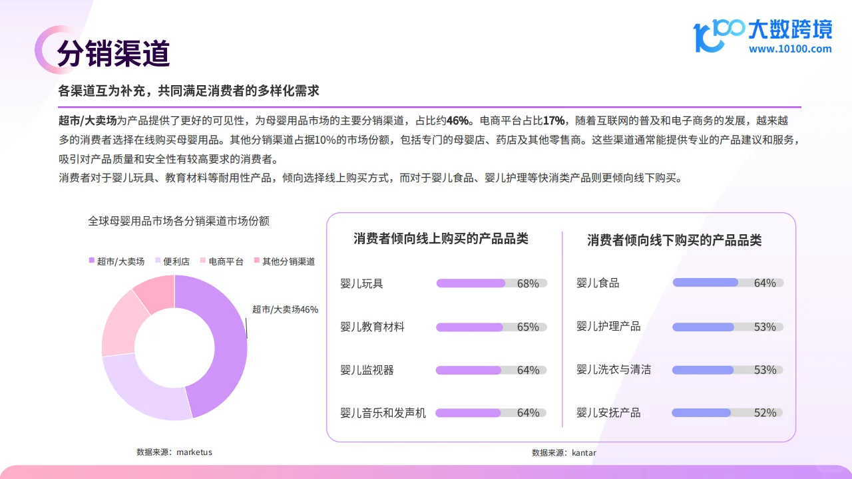852x479 pixels.
Task: Click the donut chart center
Action: [174, 347]
